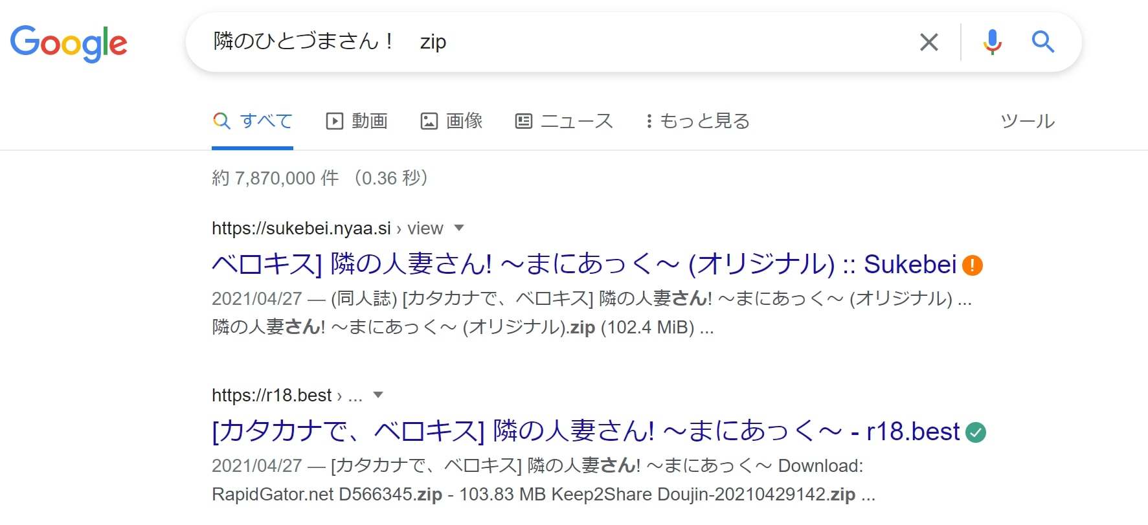Click the https://r18.best URL text

(x=271, y=396)
